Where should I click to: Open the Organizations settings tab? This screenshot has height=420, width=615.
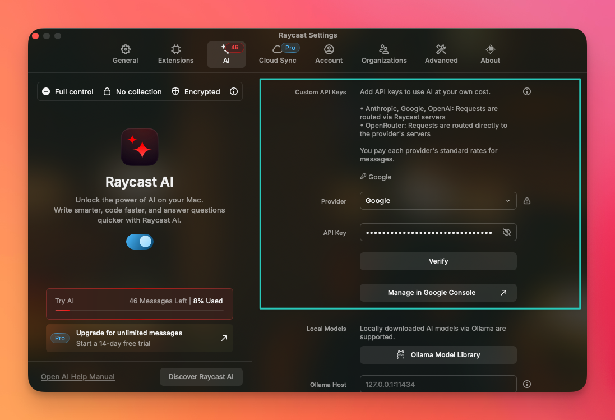click(x=384, y=54)
